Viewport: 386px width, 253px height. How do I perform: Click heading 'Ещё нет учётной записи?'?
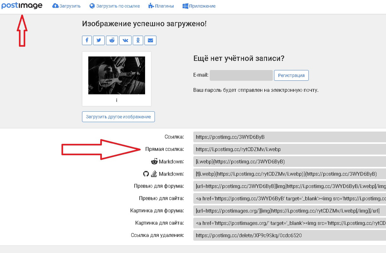coord(239,59)
